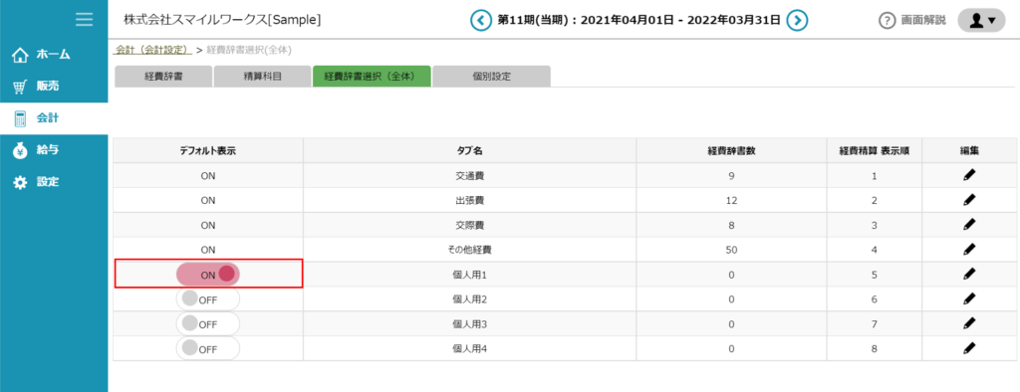
Task: Edit the その他経費 tab entry
Action: [969, 249]
